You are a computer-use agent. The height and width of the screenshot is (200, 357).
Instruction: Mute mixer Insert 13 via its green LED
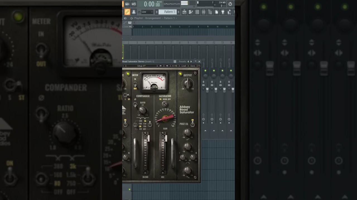point(222,71)
